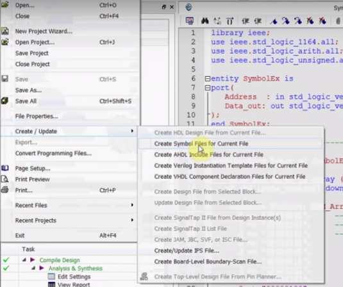343x287 pixels.
Task: Click the first editor toolbar icon left of the binoculars
Action: (189, 21)
